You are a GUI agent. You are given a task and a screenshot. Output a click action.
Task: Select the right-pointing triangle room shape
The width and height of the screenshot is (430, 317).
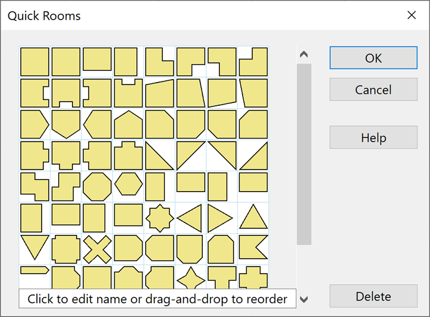221,218
